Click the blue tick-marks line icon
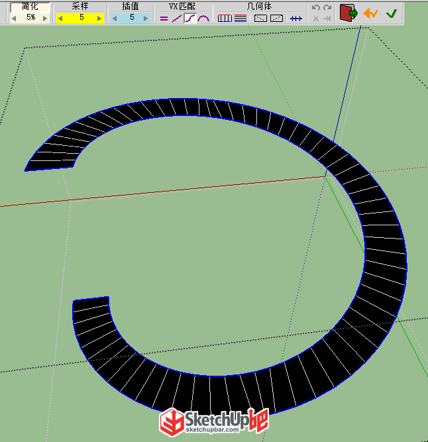This screenshot has width=428, height=442. [x=296, y=19]
